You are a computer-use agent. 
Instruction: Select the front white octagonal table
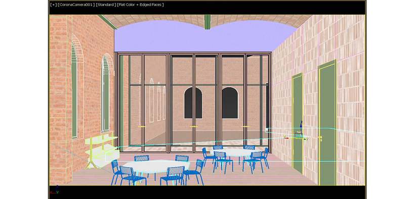pos(156,166)
